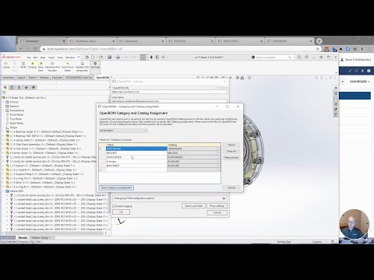Open the ConfigurationManager tab icon
Screen dimensions: 374x280
(x=19, y=88)
